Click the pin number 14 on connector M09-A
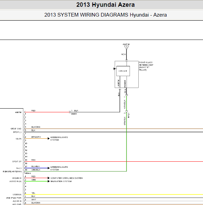This screenshot has width=203, height=205. pyautogui.click(x=26, y=157)
